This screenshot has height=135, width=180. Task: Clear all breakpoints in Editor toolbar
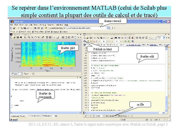coord(133,38)
